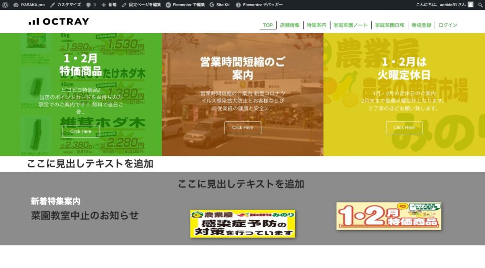Open the 菜園教室中止のお知らせ link
This screenshot has width=485, height=268.
(85, 215)
